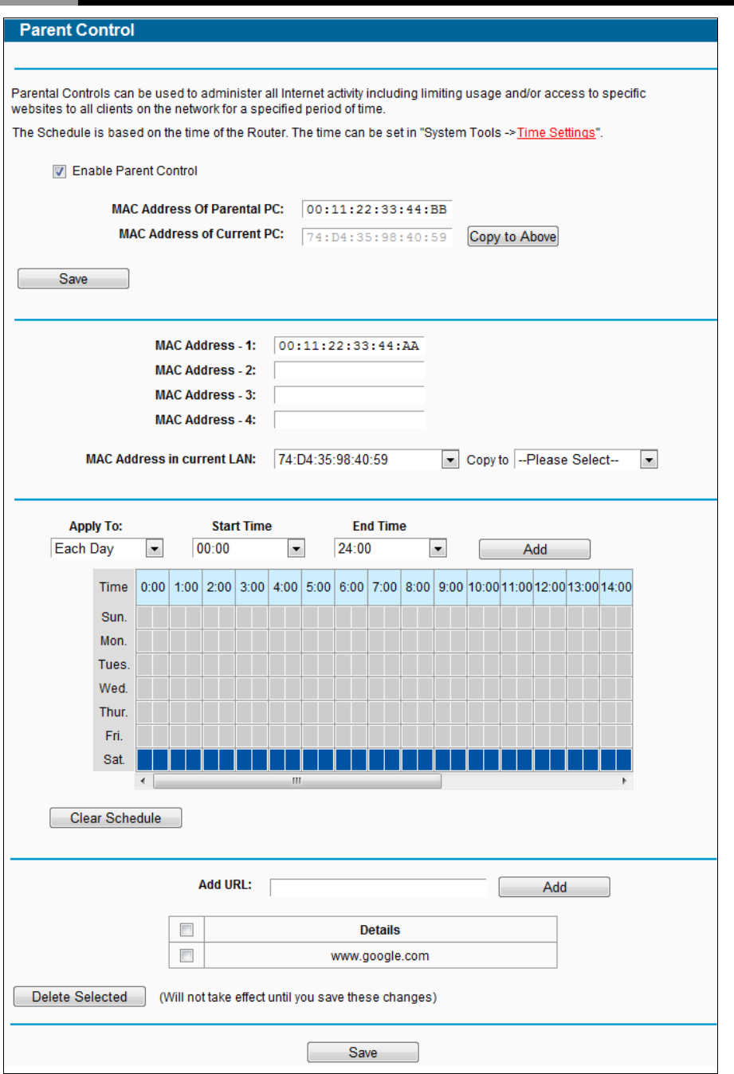Expand MAC Address in current LAN dropdown
Screen dimensions: 734x1074
(x=367, y=460)
